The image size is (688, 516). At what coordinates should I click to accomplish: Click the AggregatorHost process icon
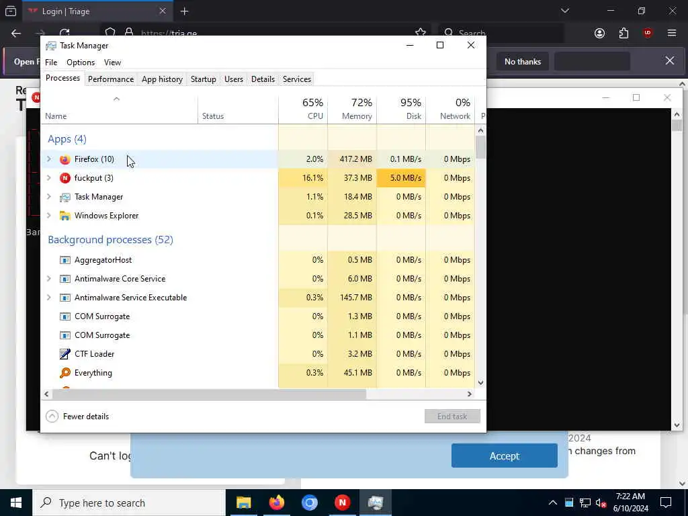point(65,260)
